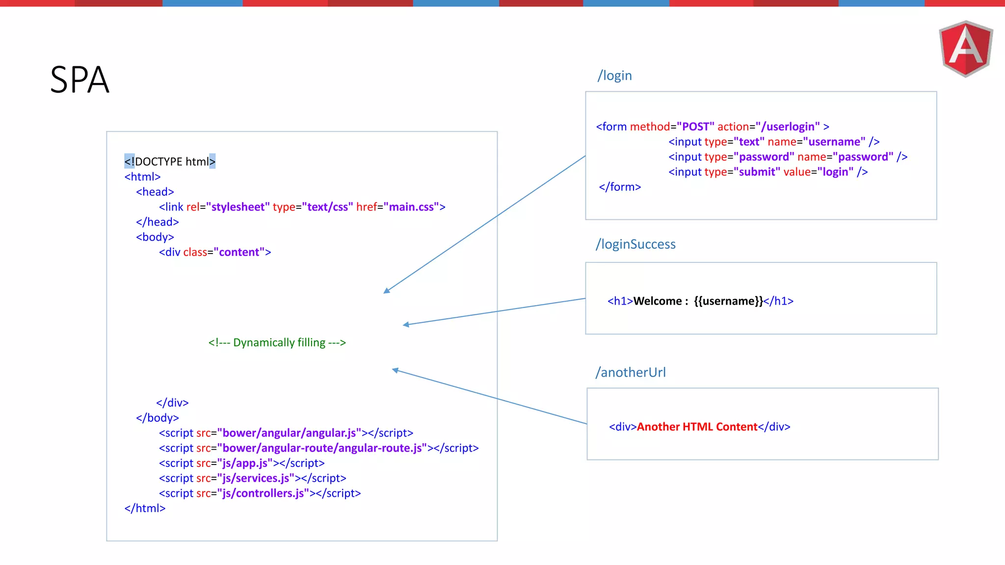This screenshot has height=565, width=1005.
Task: Click the div class content line
Action: 214,252
